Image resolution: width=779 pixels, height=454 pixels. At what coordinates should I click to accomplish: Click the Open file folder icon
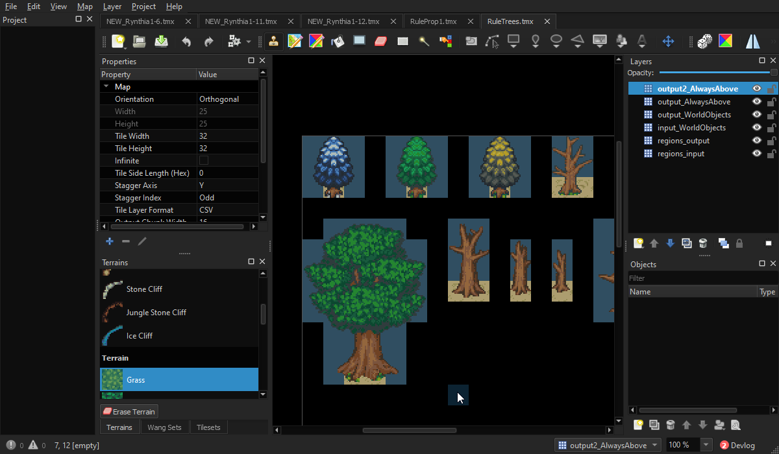point(139,42)
